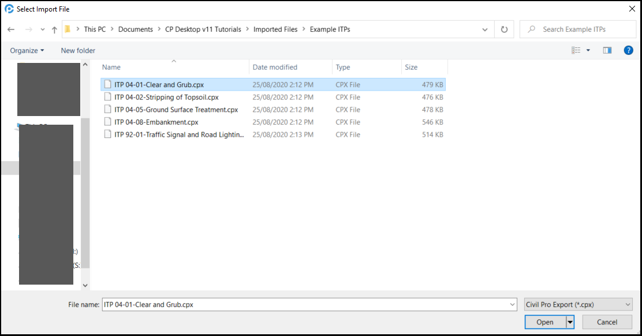
Task: Expand the Open button split arrow
Action: (570, 322)
